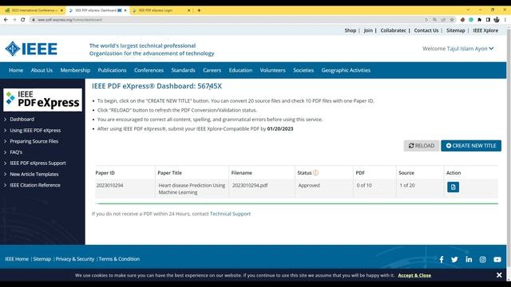Open the Shop link at top
This screenshot has width=511, height=287.
coord(351,30)
